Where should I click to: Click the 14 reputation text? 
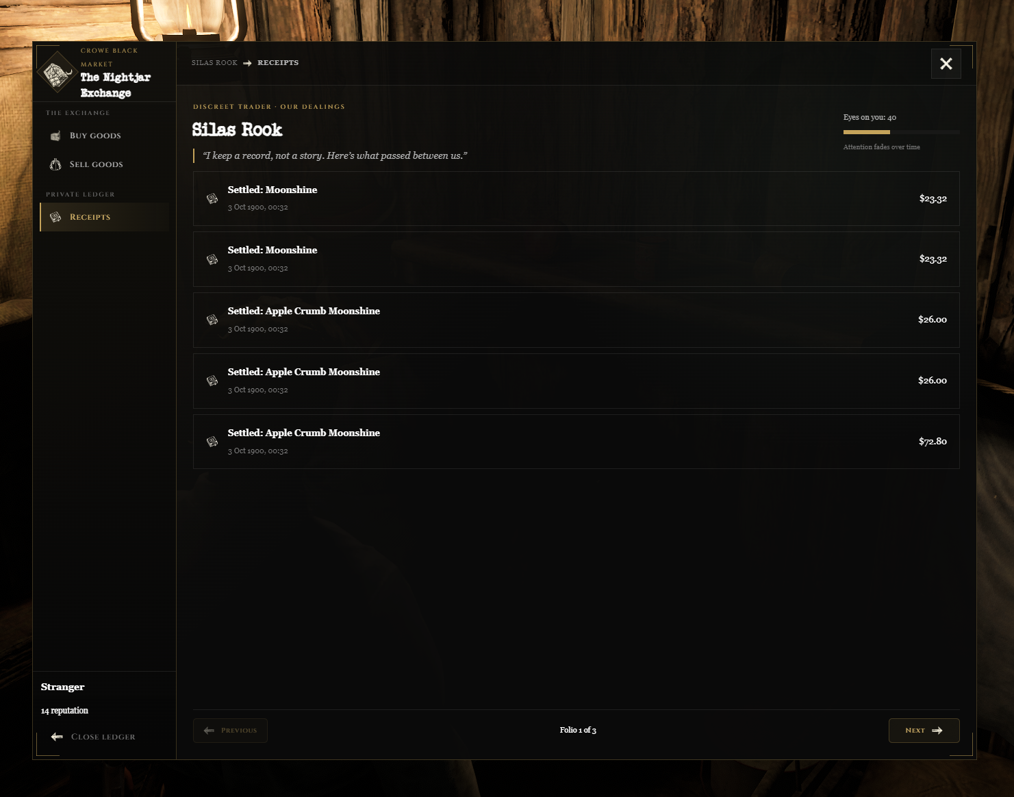pyautogui.click(x=64, y=711)
